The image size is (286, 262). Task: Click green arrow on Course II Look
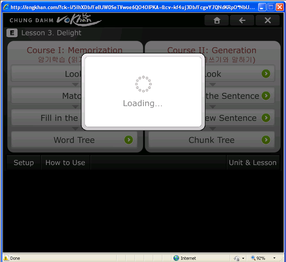266,74
